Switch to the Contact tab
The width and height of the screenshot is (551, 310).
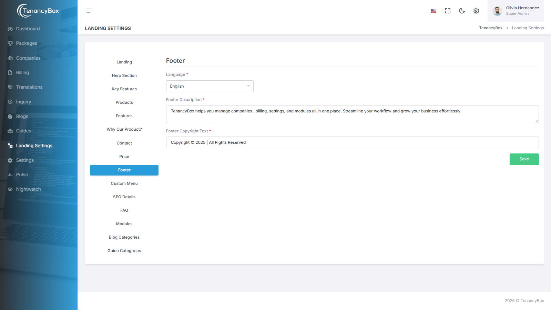pyautogui.click(x=124, y=143)
